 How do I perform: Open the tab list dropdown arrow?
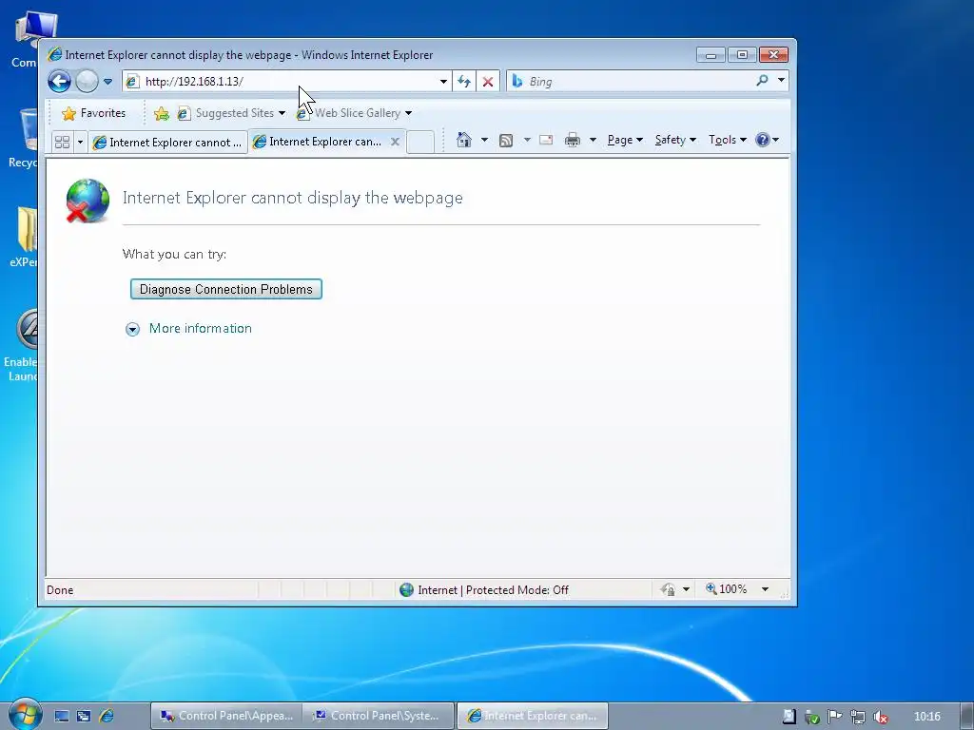pos(80,143)
